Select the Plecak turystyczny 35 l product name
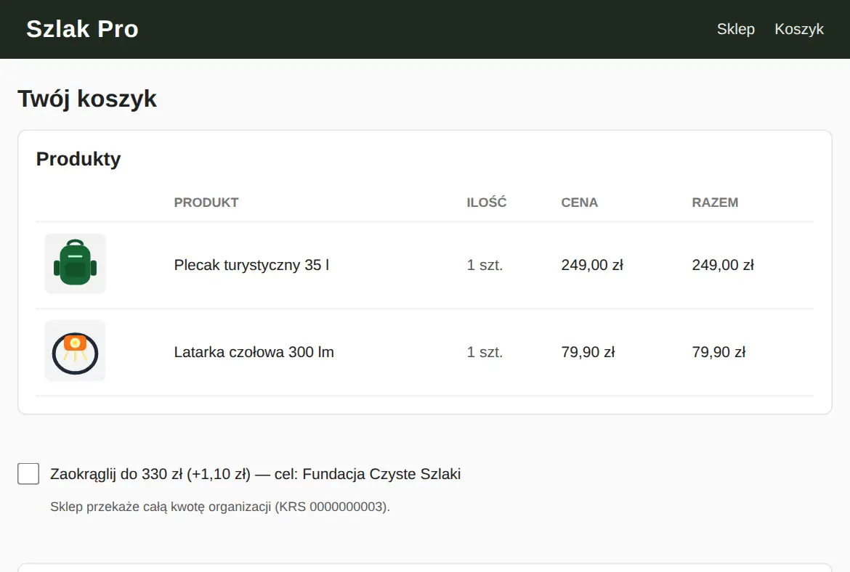Screen dimensions: 850x572 click(x=251, y=265)
